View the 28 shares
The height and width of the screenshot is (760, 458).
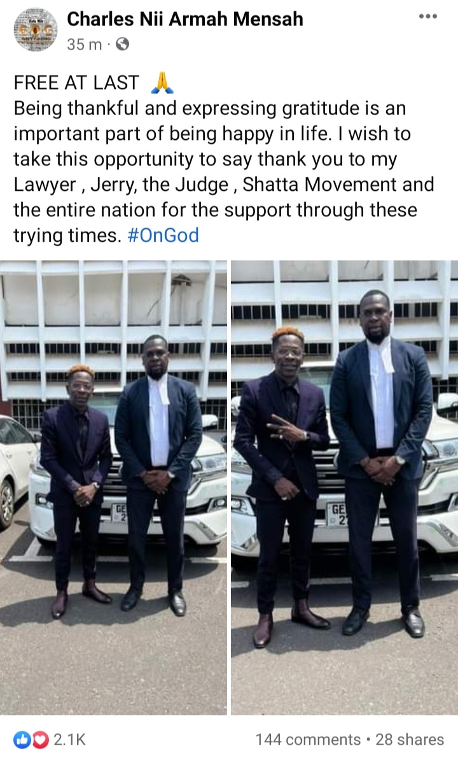(410, 739)
